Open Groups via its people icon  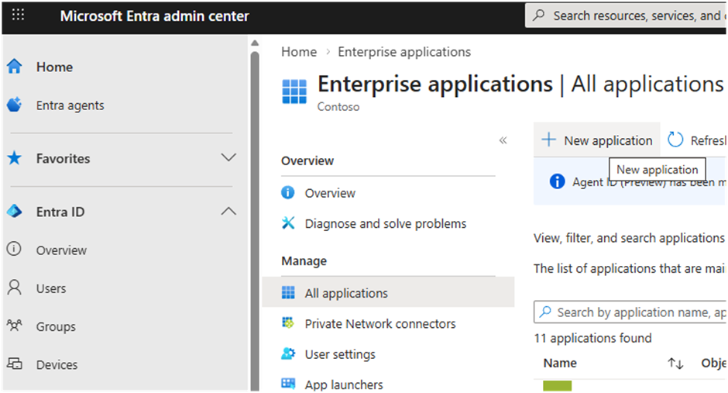click(x=14, y=326)
